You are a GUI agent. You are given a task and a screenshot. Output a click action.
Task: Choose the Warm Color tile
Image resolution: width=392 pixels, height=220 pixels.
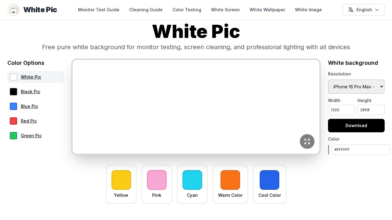tap(230, 184)
